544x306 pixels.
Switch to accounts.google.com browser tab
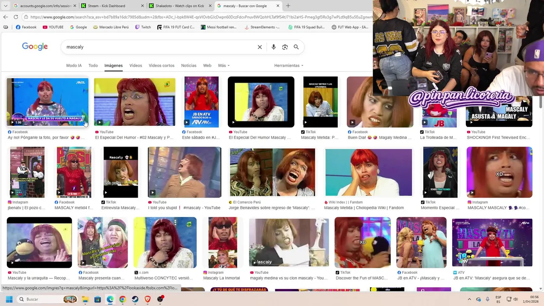pyautogui.click(x=45, y=6)
